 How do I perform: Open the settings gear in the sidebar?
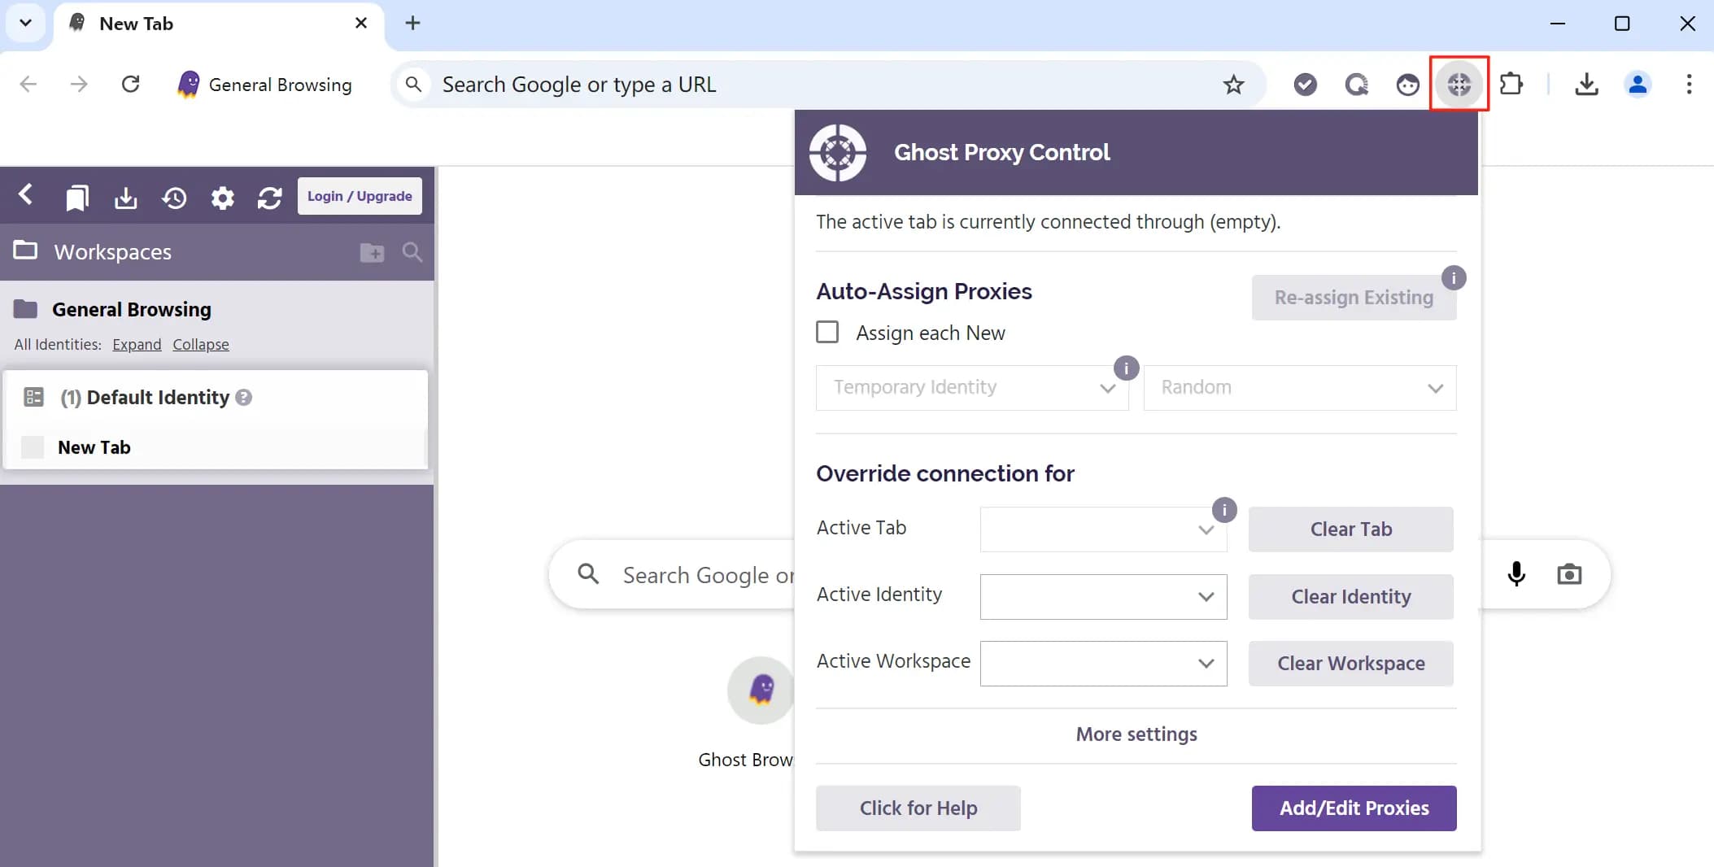coord(222,198)
